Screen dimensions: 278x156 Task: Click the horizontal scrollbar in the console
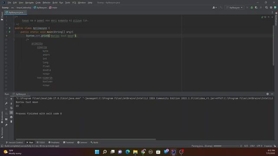coord(86,140)
